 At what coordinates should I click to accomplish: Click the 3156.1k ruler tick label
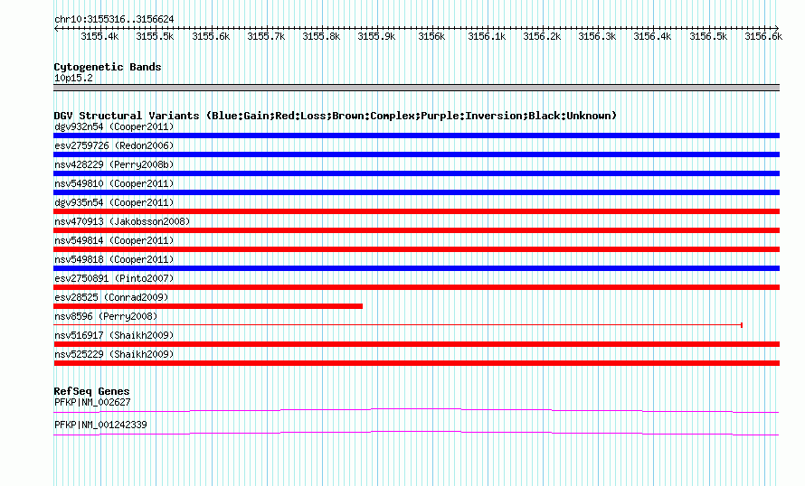(487, 36)
